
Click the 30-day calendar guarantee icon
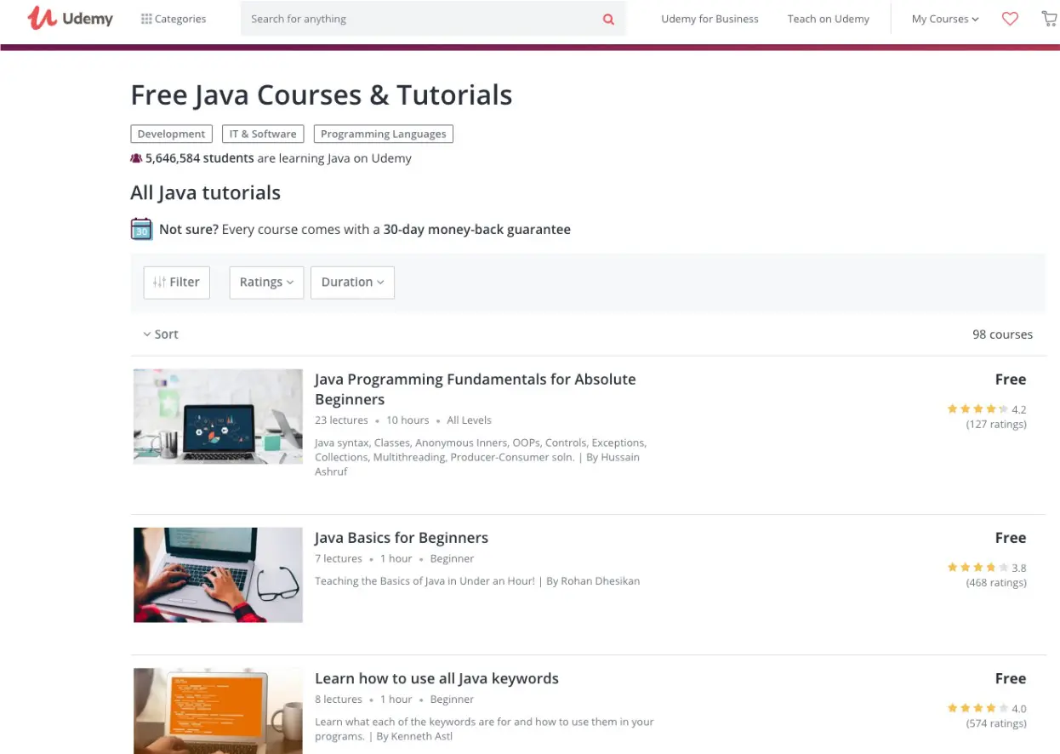click(141, 229)
